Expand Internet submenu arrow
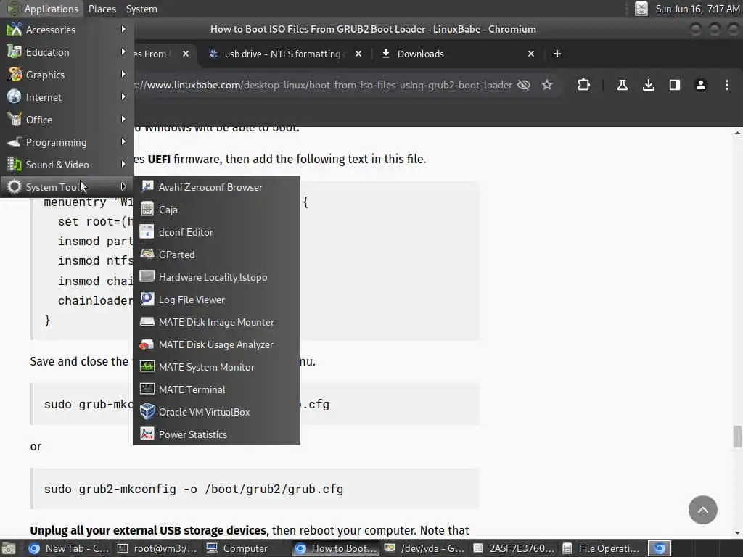 (123, 96)
